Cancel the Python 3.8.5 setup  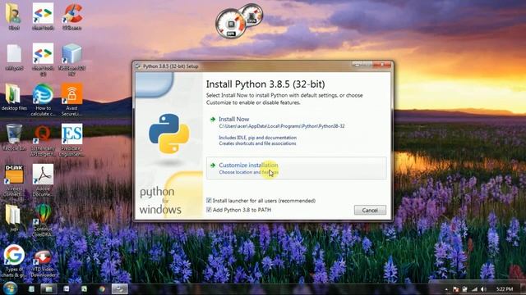click(370, 210)
